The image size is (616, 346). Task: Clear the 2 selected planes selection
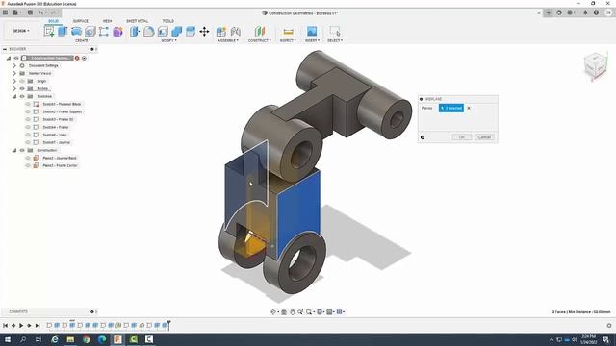coord(469,108)
